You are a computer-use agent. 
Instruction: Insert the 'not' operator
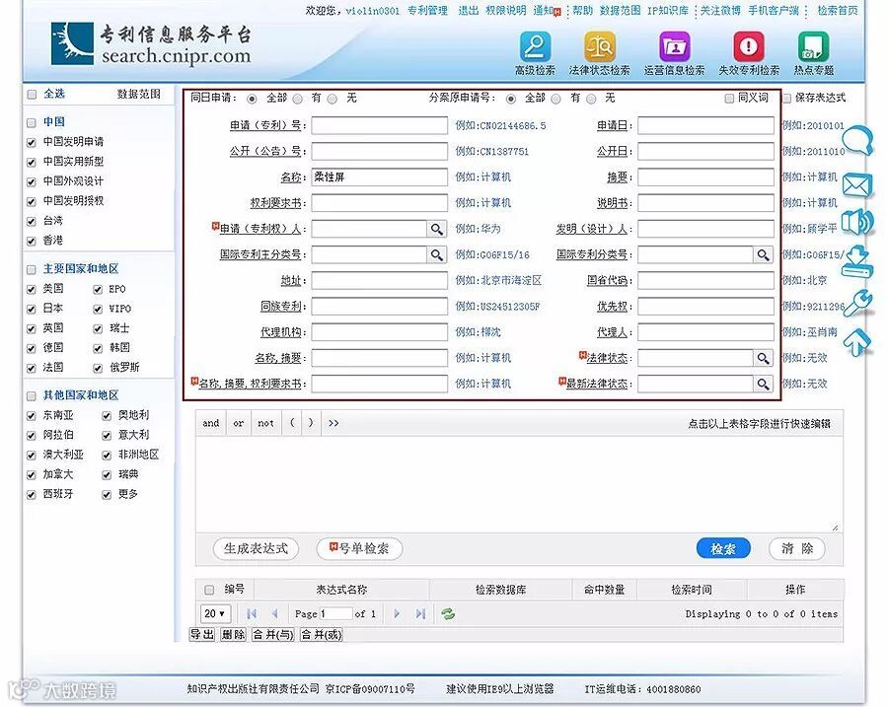coord(265,423)
